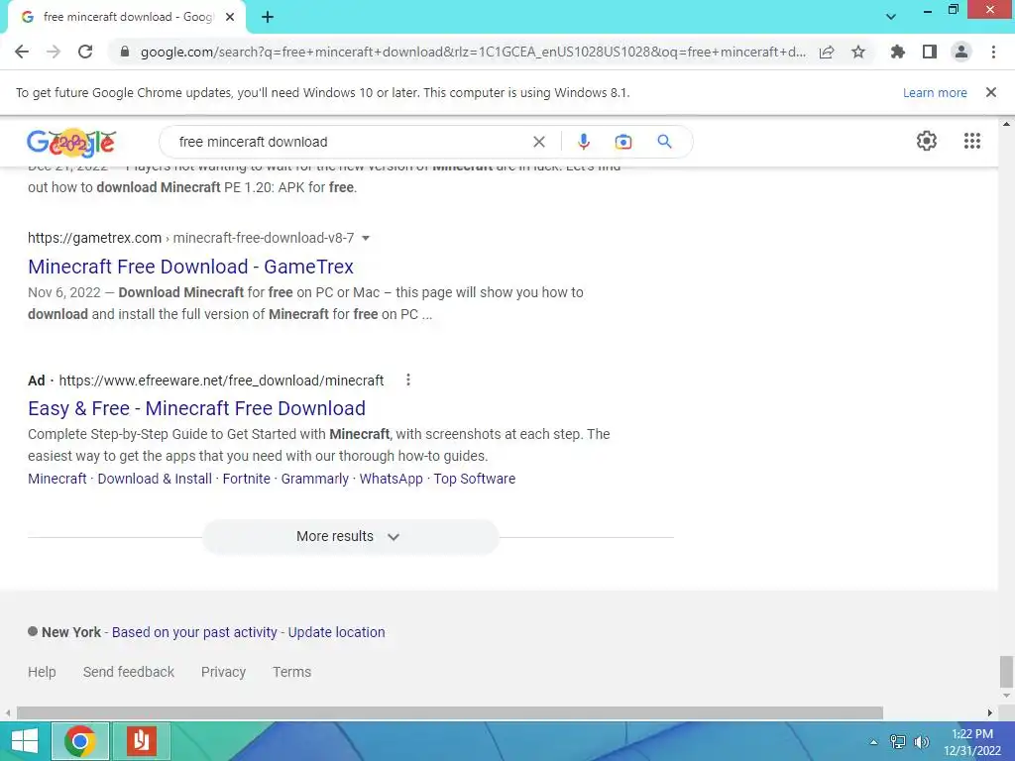The height and width of the screenshot is (761, 1015).
Task: Click the forward navigation arrow
Action: click(54, 52)
